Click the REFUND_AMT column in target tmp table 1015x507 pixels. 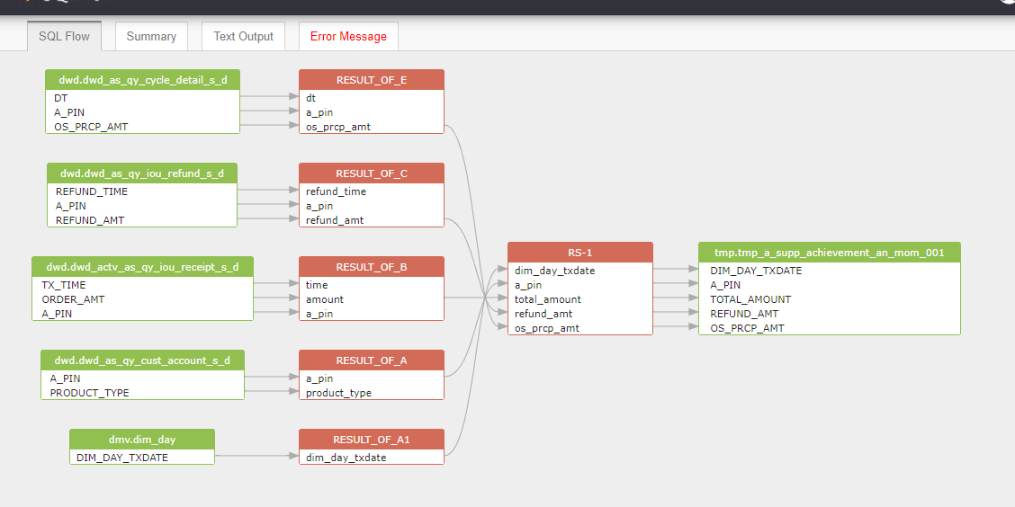click(830, 314)
